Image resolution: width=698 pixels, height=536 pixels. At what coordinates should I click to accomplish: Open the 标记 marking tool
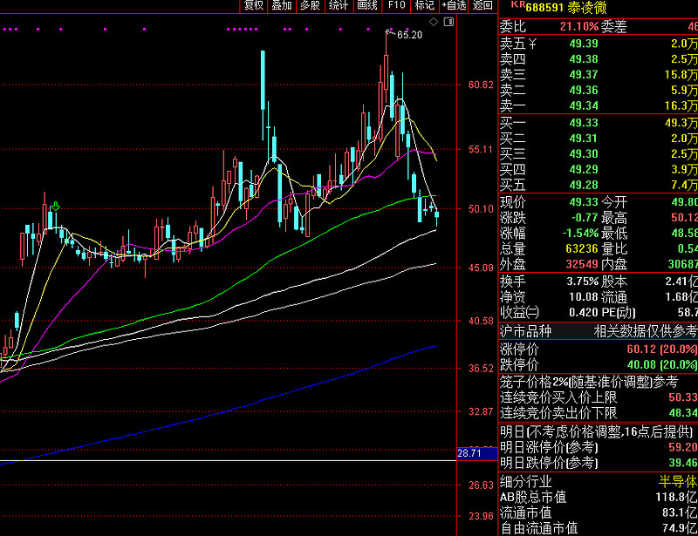pos(422,6)
